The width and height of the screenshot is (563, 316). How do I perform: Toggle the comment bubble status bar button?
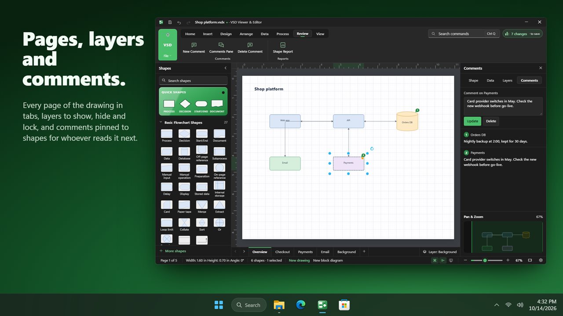click(x=451, y=260)
